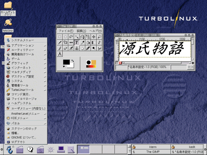Hide the panel using its left edge arrow
The height and width of the screenshot is (155, 207).
click(2, 149)
